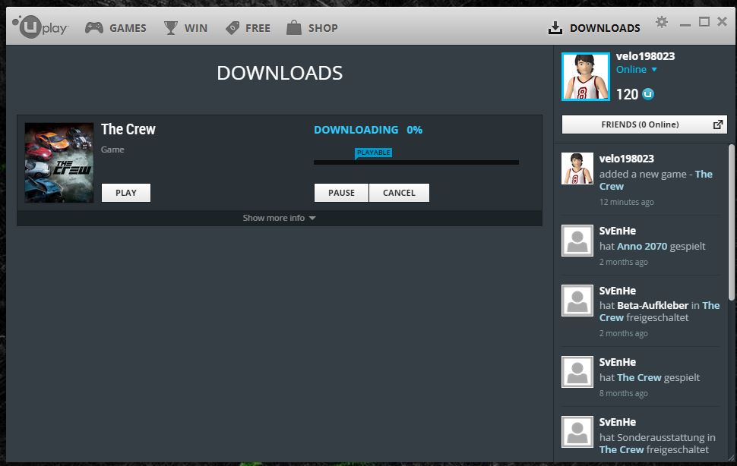The width and height of the screenshot is (737, 466).
Task: Expand Show more info for The Crew
Action: coord(279,218)
